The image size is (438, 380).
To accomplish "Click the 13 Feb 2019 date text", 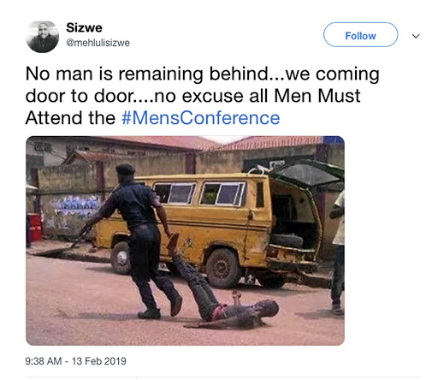I will (x=99, y=361).
